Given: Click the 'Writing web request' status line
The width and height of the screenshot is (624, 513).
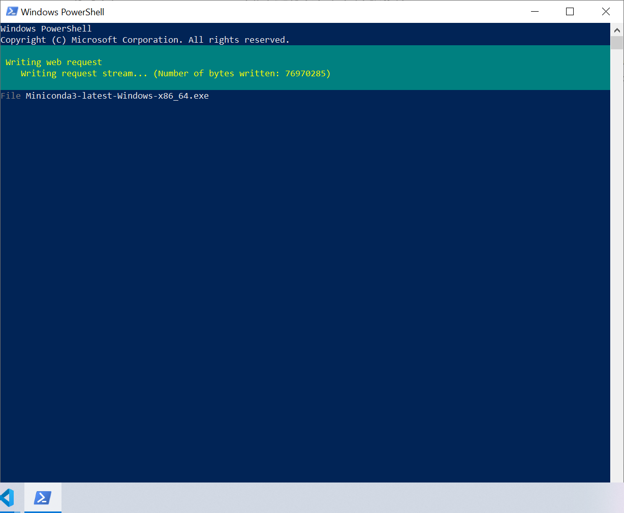Looking at the screenshot, I should (x=53, y=62).
